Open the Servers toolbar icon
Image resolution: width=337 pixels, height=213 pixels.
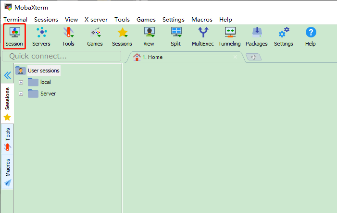[x=41, y=36]
